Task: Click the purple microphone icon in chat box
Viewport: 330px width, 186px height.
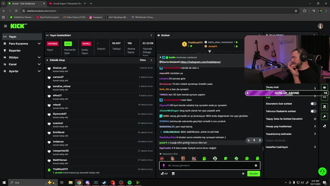Action: (x=163, y=166)
